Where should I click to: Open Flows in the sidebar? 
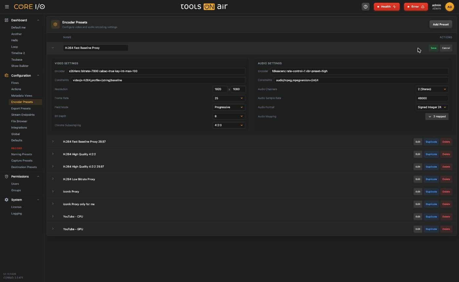pyautogui.click(x=15, y=83)
